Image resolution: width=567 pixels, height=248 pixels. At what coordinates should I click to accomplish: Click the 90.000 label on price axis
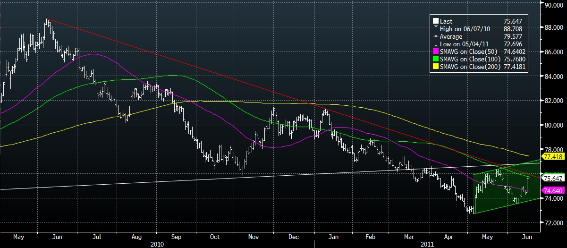pyautogui.click(x=553, y=6)
